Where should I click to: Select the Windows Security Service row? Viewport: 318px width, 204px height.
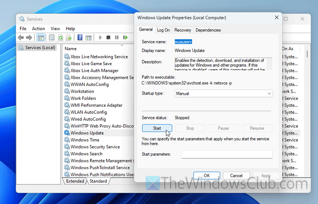[x=95, y=147]
